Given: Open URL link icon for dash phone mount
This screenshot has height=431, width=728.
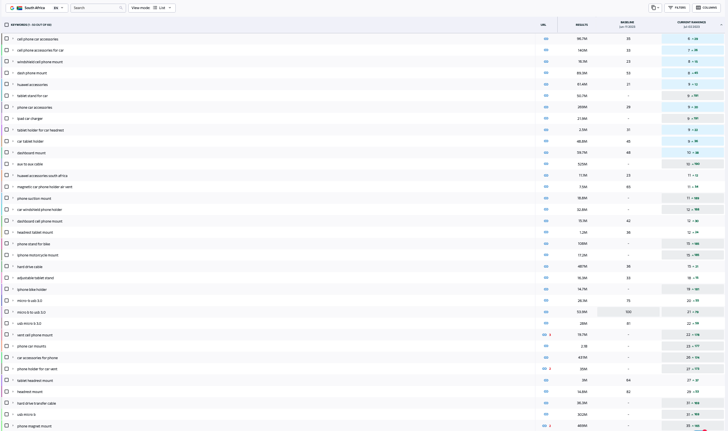Looking at the screenshot, I should pos(546,73).
